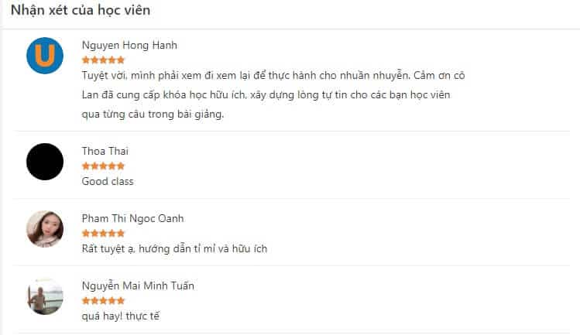The width and height of the screenshot is (580, 335).
Task: Click the 'Rất tuyệt ạ' review comment
Action: [174, 249]
